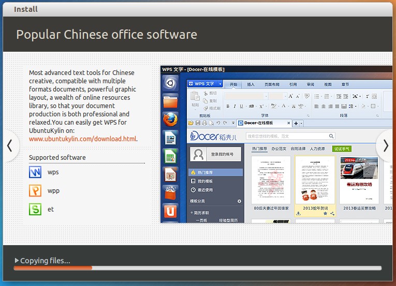Open the Files folder launcher icon
The image size is (396, 286).
click(170, 101)
